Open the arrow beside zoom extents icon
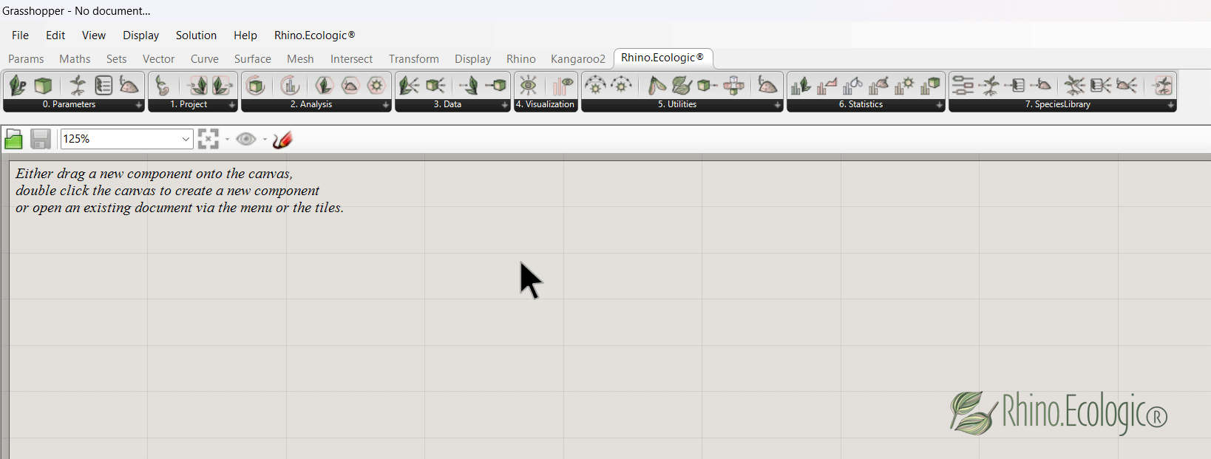Image resolution: width=1211 pixels, height=459 pixels. (227, 139)
